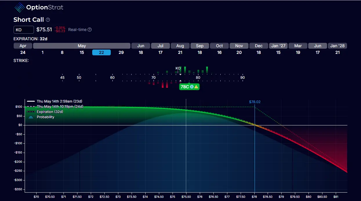Select the May 22 expiration date

[101, 52]
